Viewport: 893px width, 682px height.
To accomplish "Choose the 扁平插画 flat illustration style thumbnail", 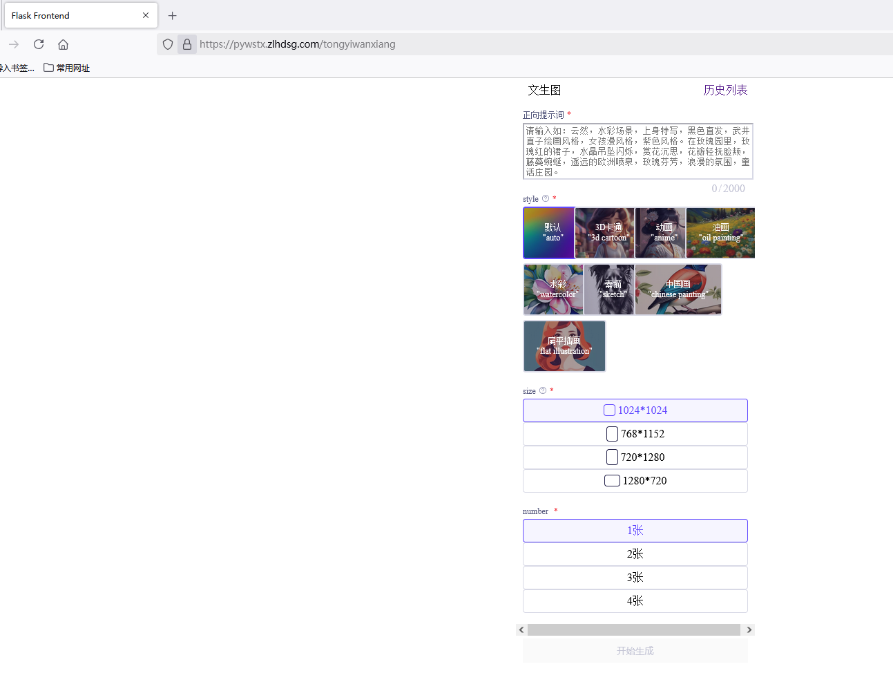I will point(564,346).
